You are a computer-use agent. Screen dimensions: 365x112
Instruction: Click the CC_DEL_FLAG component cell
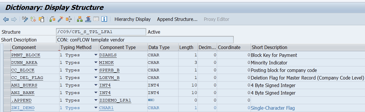35,78
